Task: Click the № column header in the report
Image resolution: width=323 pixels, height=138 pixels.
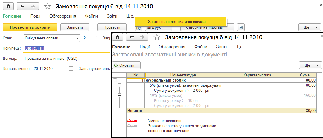Action: click(x=136, y=75)
